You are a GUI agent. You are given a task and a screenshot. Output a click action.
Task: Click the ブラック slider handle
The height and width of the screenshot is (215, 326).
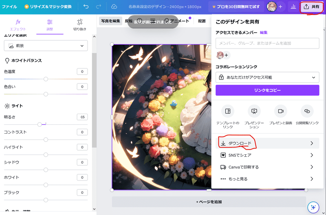click(x=46, y=200)
